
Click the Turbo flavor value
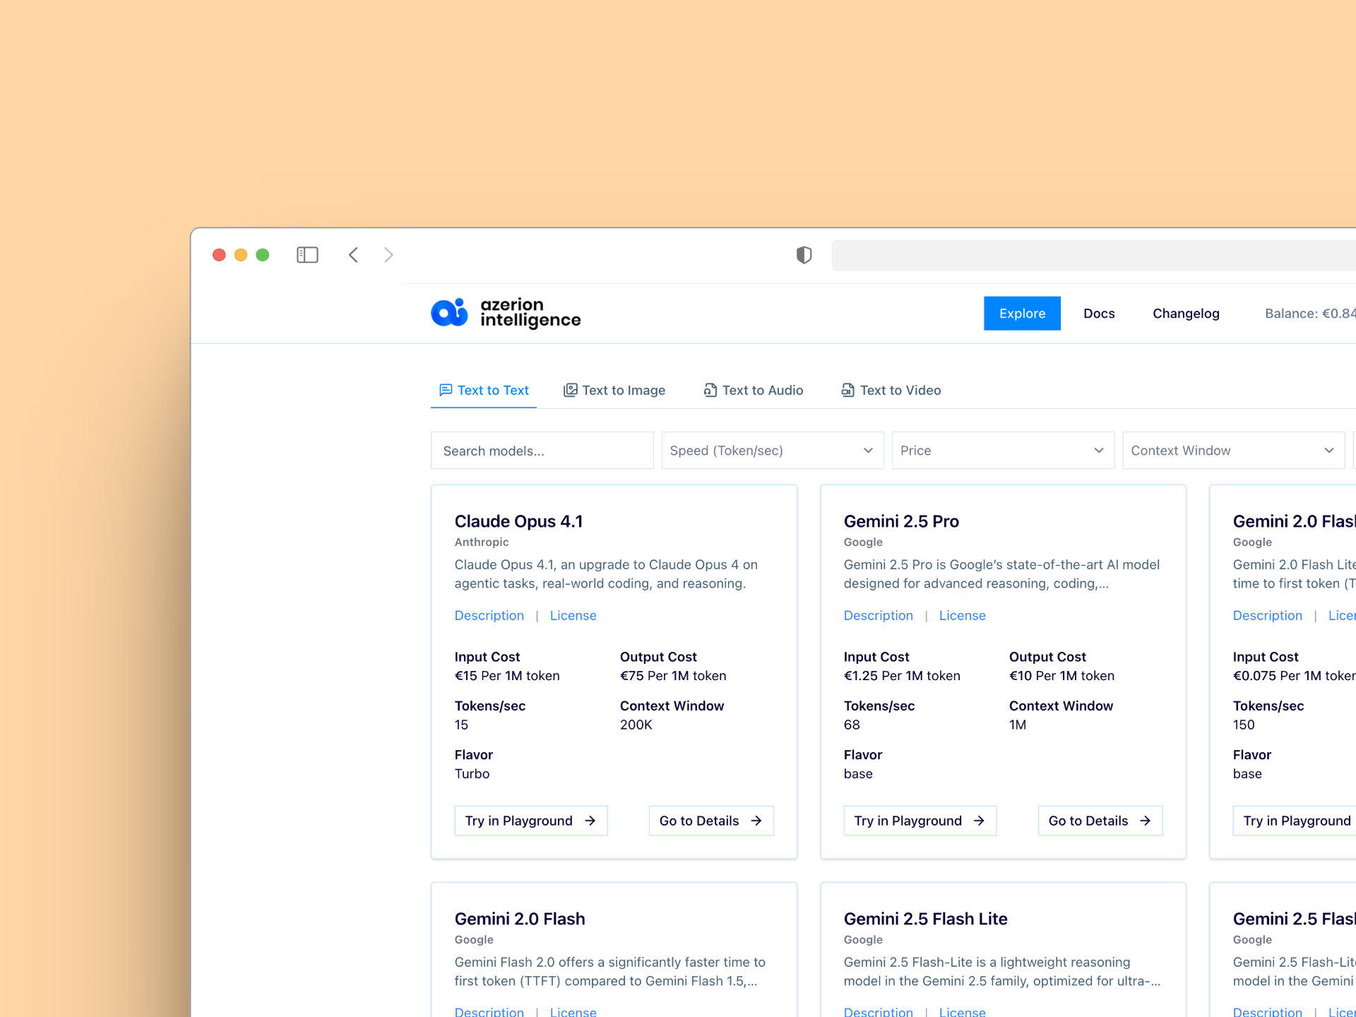click(x=472, y=774)
